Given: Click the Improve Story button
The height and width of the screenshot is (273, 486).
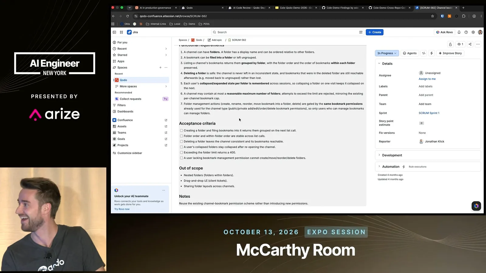Looking at the screenshot, I should (x=450, y=53).
